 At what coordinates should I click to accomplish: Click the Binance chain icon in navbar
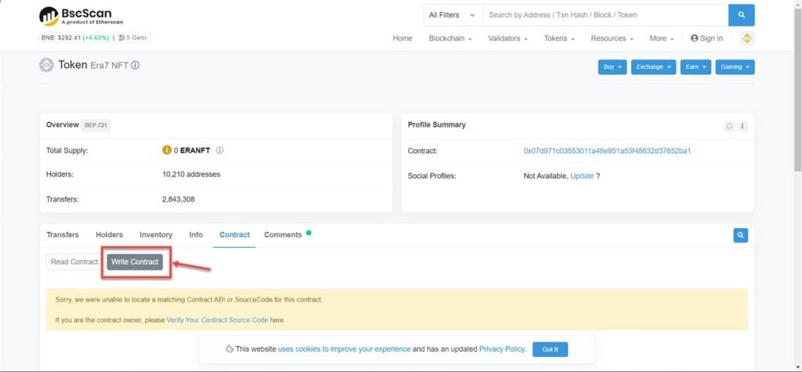coord(746,38)
